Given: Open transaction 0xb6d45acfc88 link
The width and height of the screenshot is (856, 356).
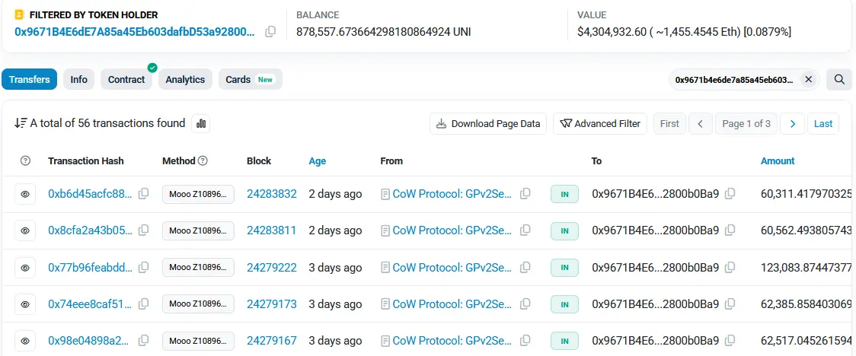Looking at the screenshot, I should [x=90, y=193].
